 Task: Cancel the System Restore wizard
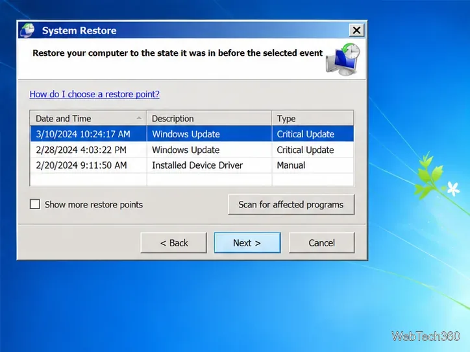coord(321,242)
